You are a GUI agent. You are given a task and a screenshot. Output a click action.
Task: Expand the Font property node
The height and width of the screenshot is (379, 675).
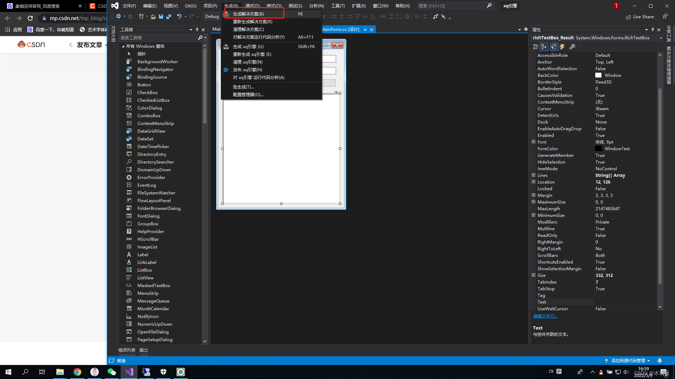coord(533,142)
